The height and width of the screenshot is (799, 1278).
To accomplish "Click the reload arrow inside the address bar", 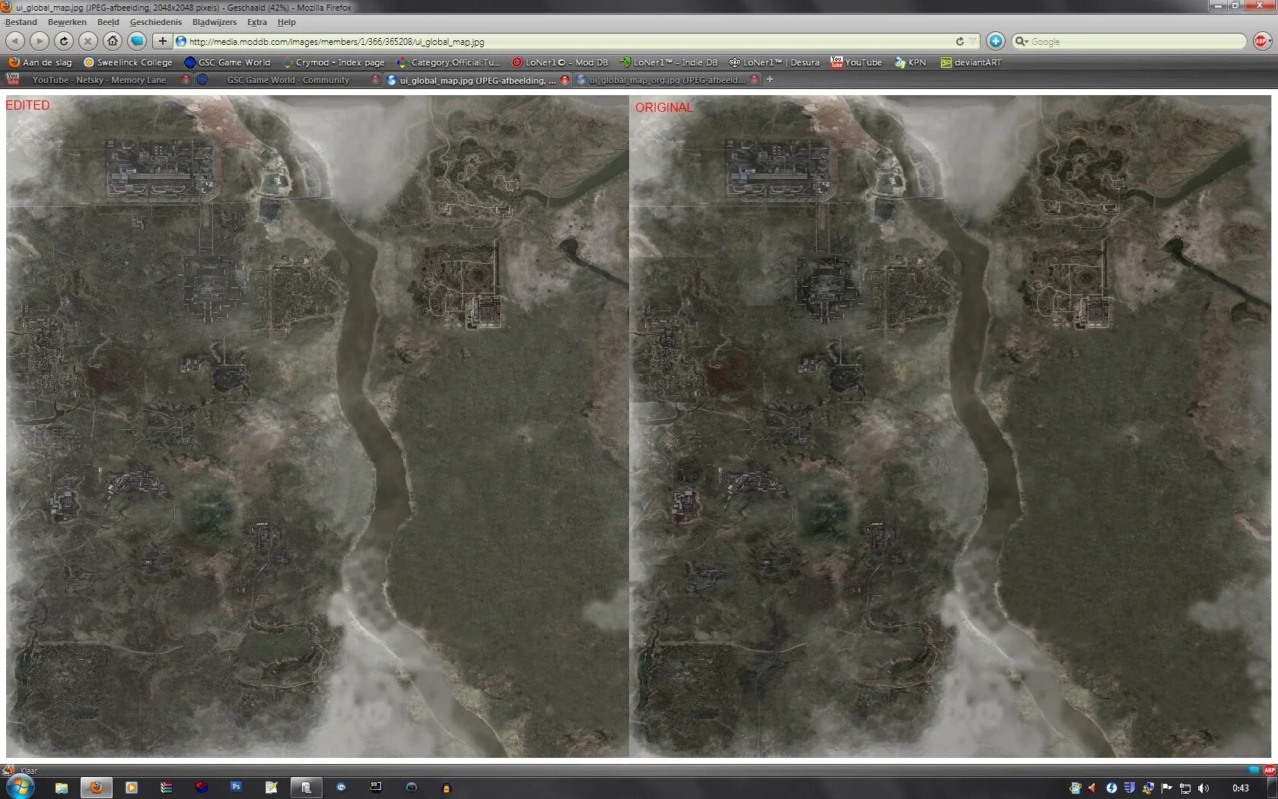I will (959, 41).
